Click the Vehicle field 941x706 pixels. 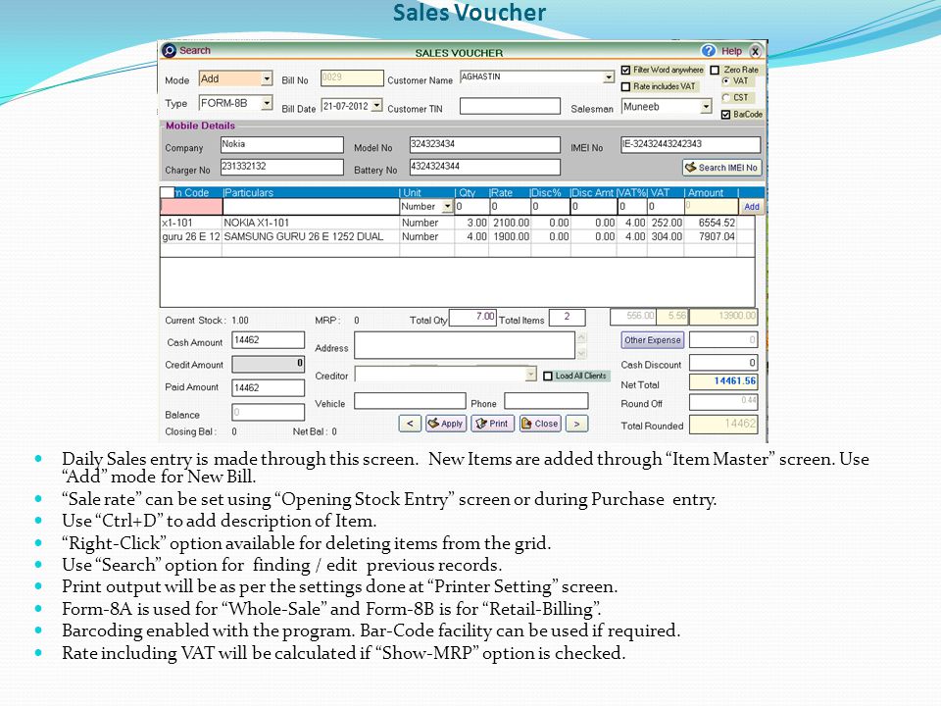pyautogui.click(x=410, y=401)
